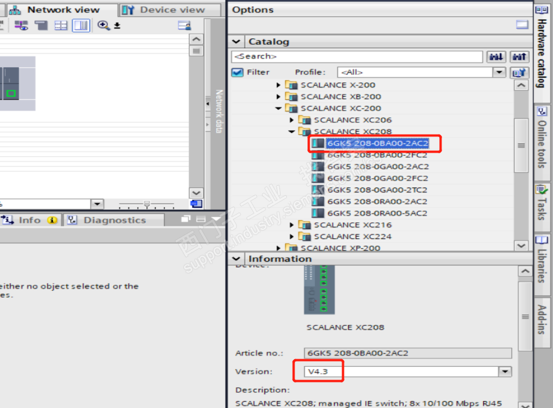Click search downward binoculars button
The width and height of the screenshot is (553, 408).
(496, 57)
